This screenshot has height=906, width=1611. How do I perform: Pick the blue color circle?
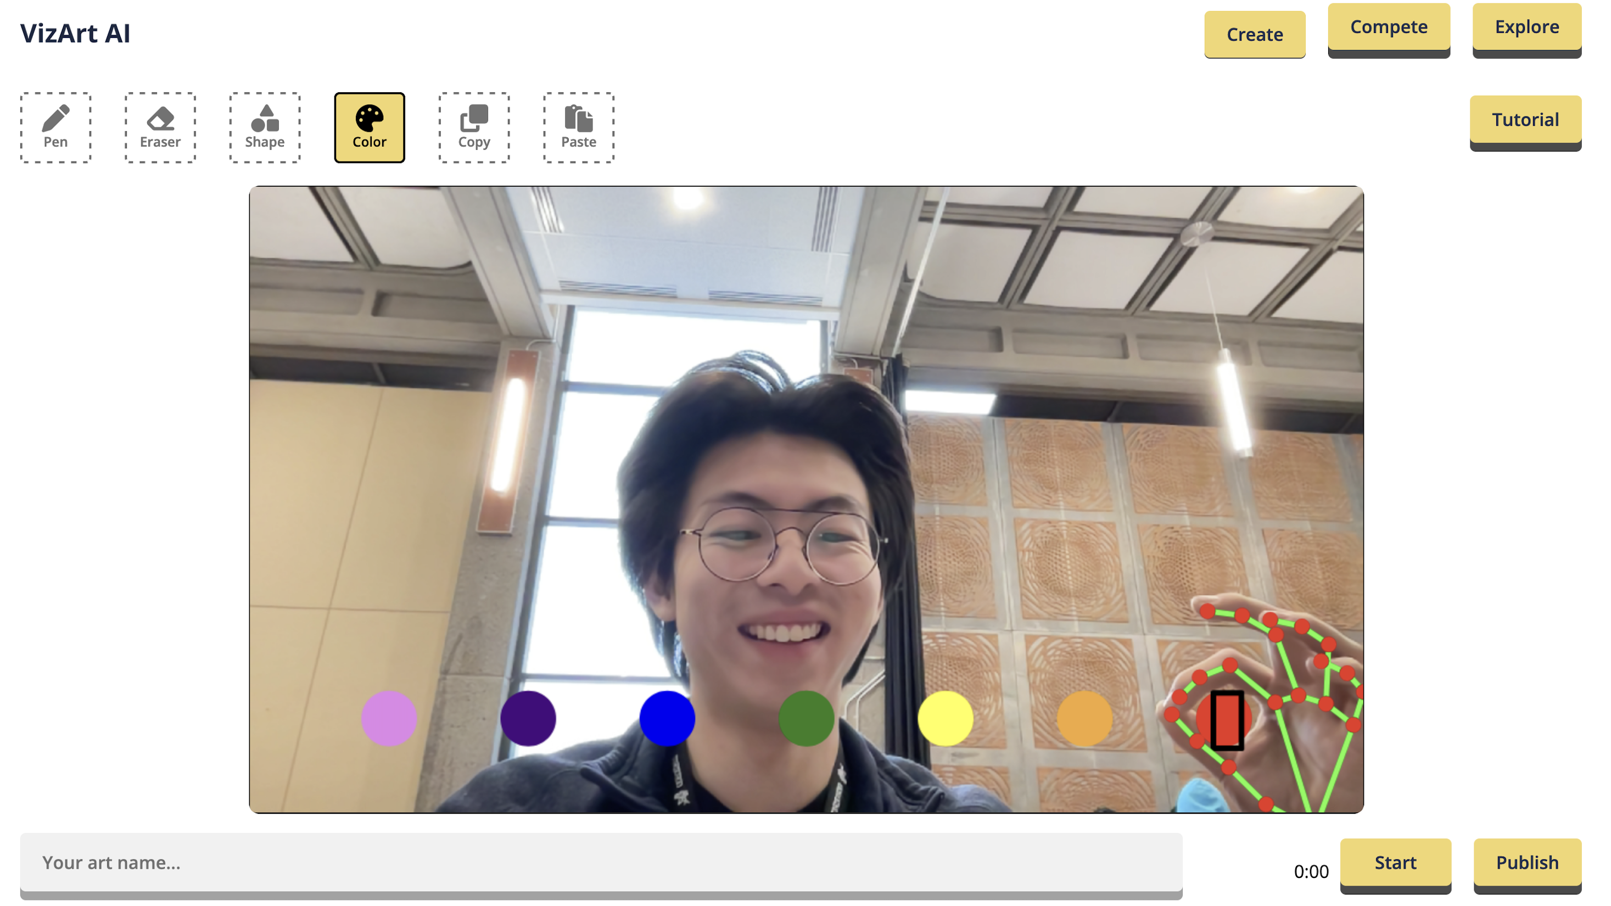point(667,718)
